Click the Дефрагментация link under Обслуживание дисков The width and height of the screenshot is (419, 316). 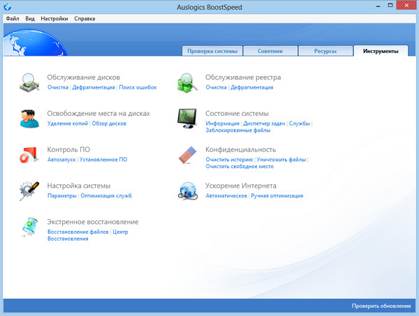pos(94,88)
